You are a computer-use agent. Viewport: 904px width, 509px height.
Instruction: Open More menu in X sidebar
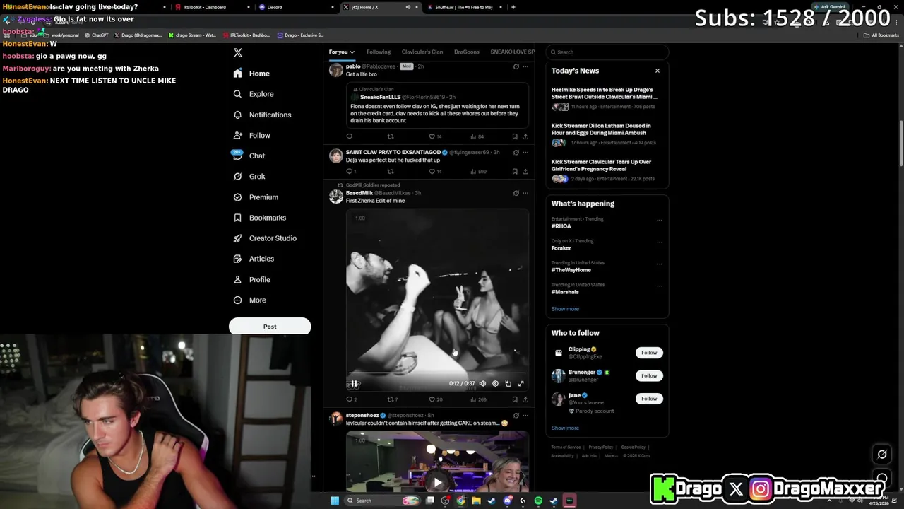click(x=249, y=300)
